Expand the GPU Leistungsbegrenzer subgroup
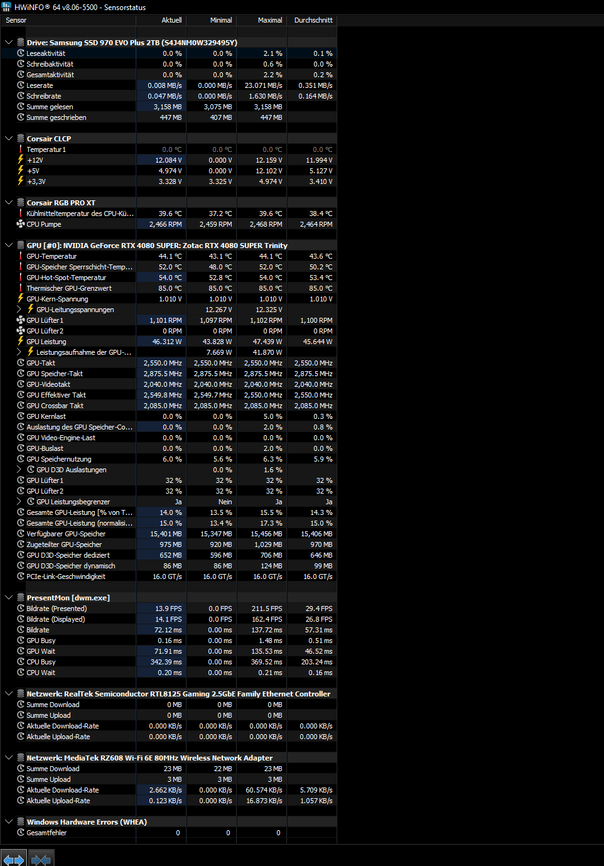 point(19,502)
